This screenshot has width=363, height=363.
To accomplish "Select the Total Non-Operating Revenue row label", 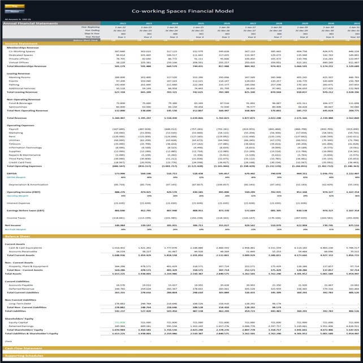I will point(27,111).
